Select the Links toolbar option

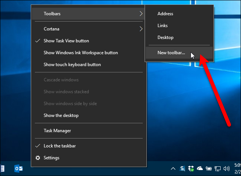[x=162, y=26]
